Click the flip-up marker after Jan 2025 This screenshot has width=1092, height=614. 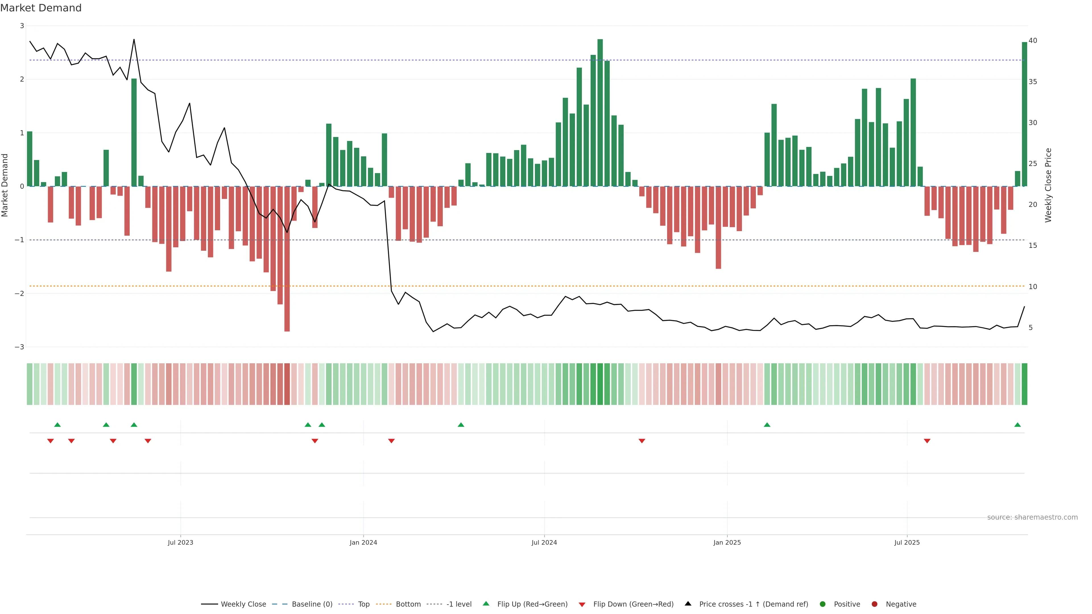click(x=767, y=425)
